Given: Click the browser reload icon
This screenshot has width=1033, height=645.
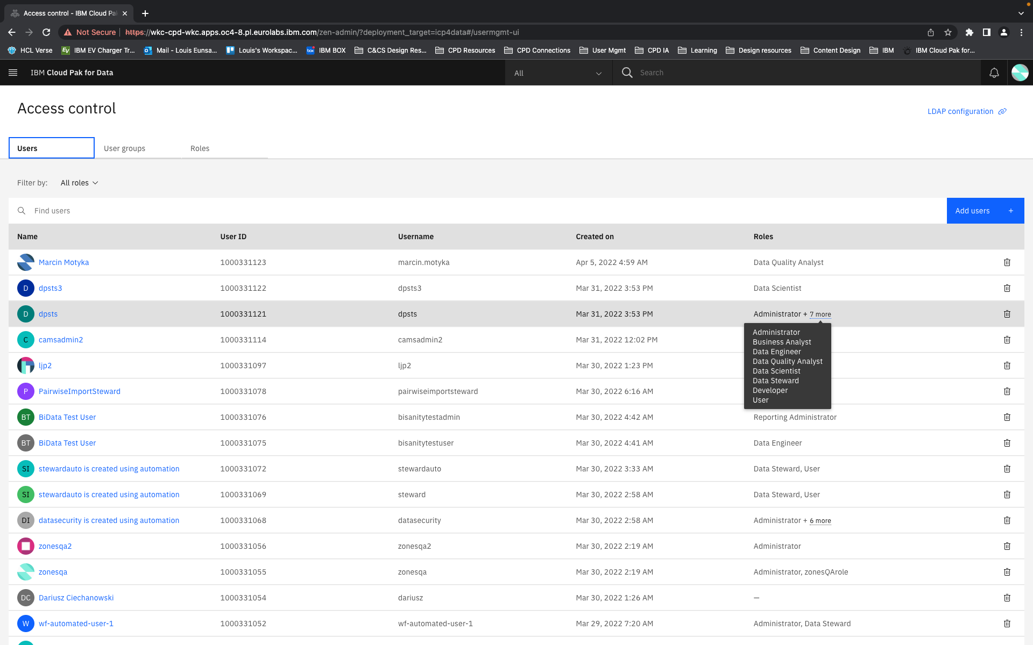Looking at the screenshot, I should click(x=46, y=32).
